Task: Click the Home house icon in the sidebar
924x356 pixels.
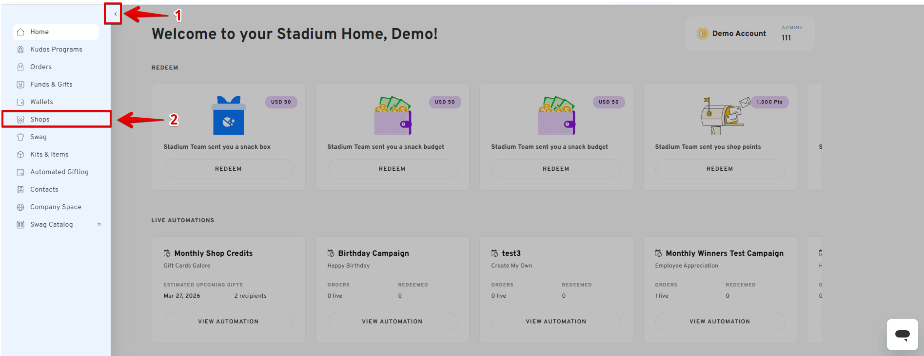Action: pyautogui.click(x=20, y=32)
